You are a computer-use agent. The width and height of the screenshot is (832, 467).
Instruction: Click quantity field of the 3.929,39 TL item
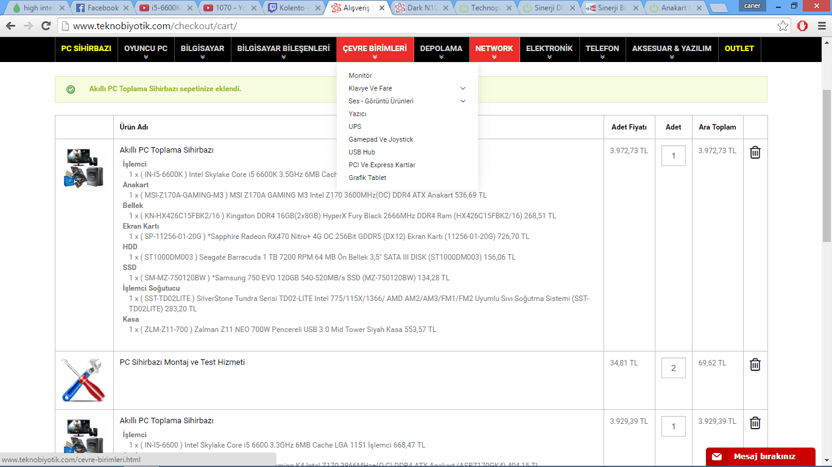click(x=674, y=426)
